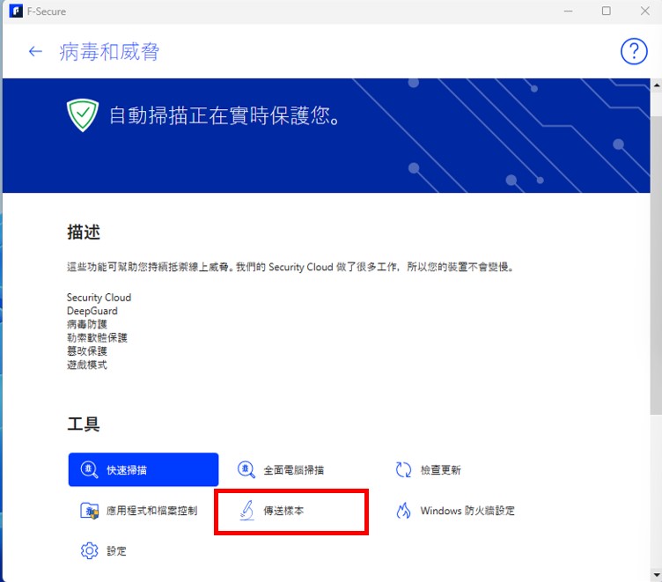Click the vertical scrollbar thumb
662x582 pixels.
(656, 264)
